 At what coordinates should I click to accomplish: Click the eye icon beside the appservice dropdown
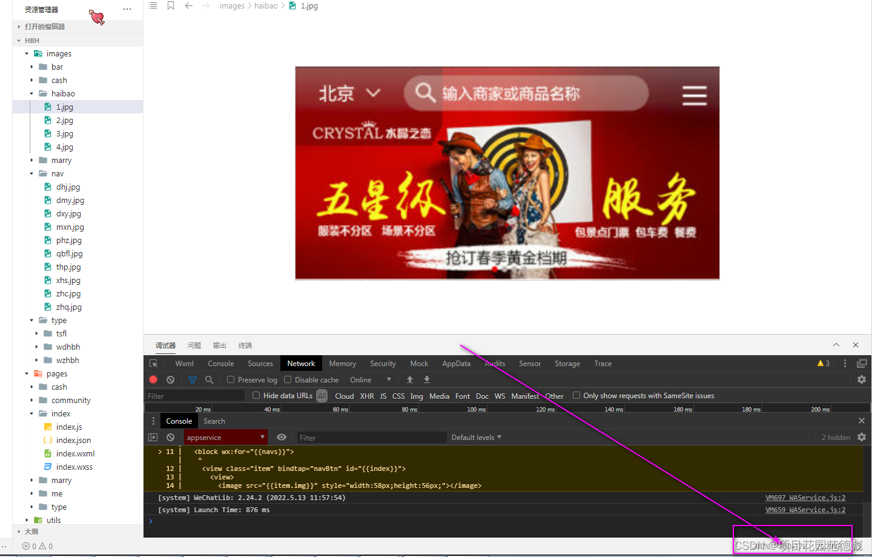pos(282,437)
